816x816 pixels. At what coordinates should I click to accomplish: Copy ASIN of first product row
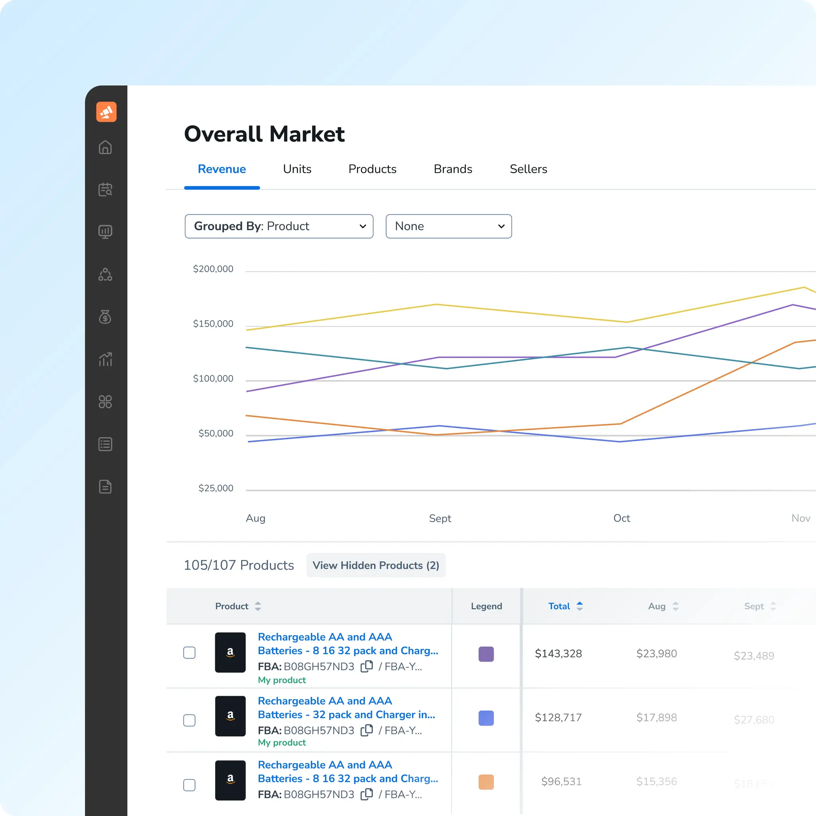[367, 666]
